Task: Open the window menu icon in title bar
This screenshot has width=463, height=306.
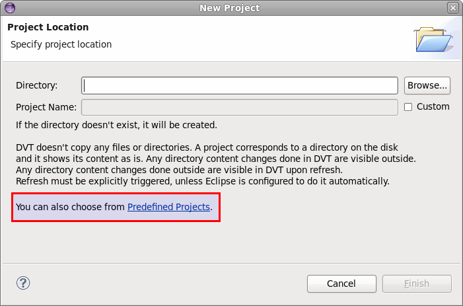Action: pos(9,8)
